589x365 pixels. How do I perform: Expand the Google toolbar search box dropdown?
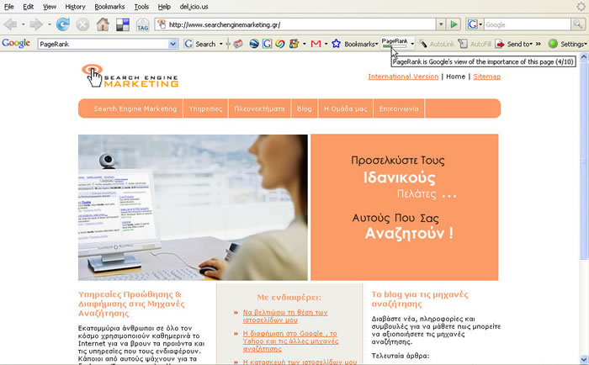(x=172, y=44)
